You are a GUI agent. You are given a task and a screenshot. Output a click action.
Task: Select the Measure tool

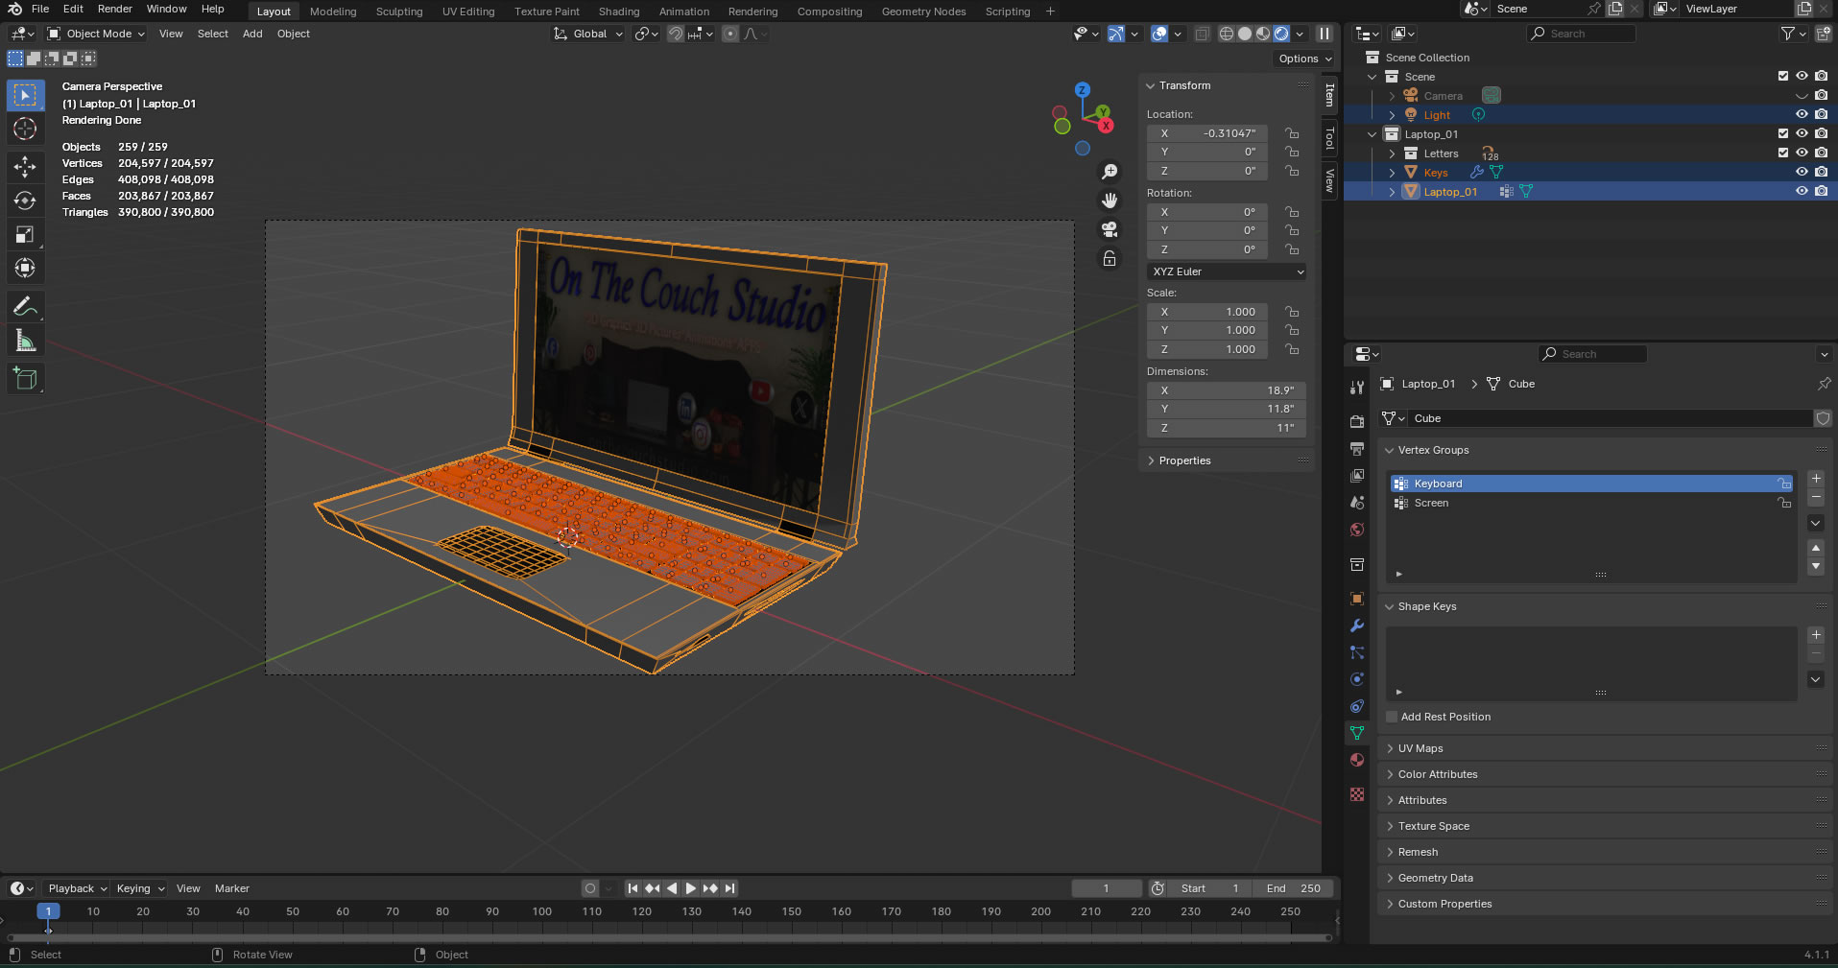25,342
